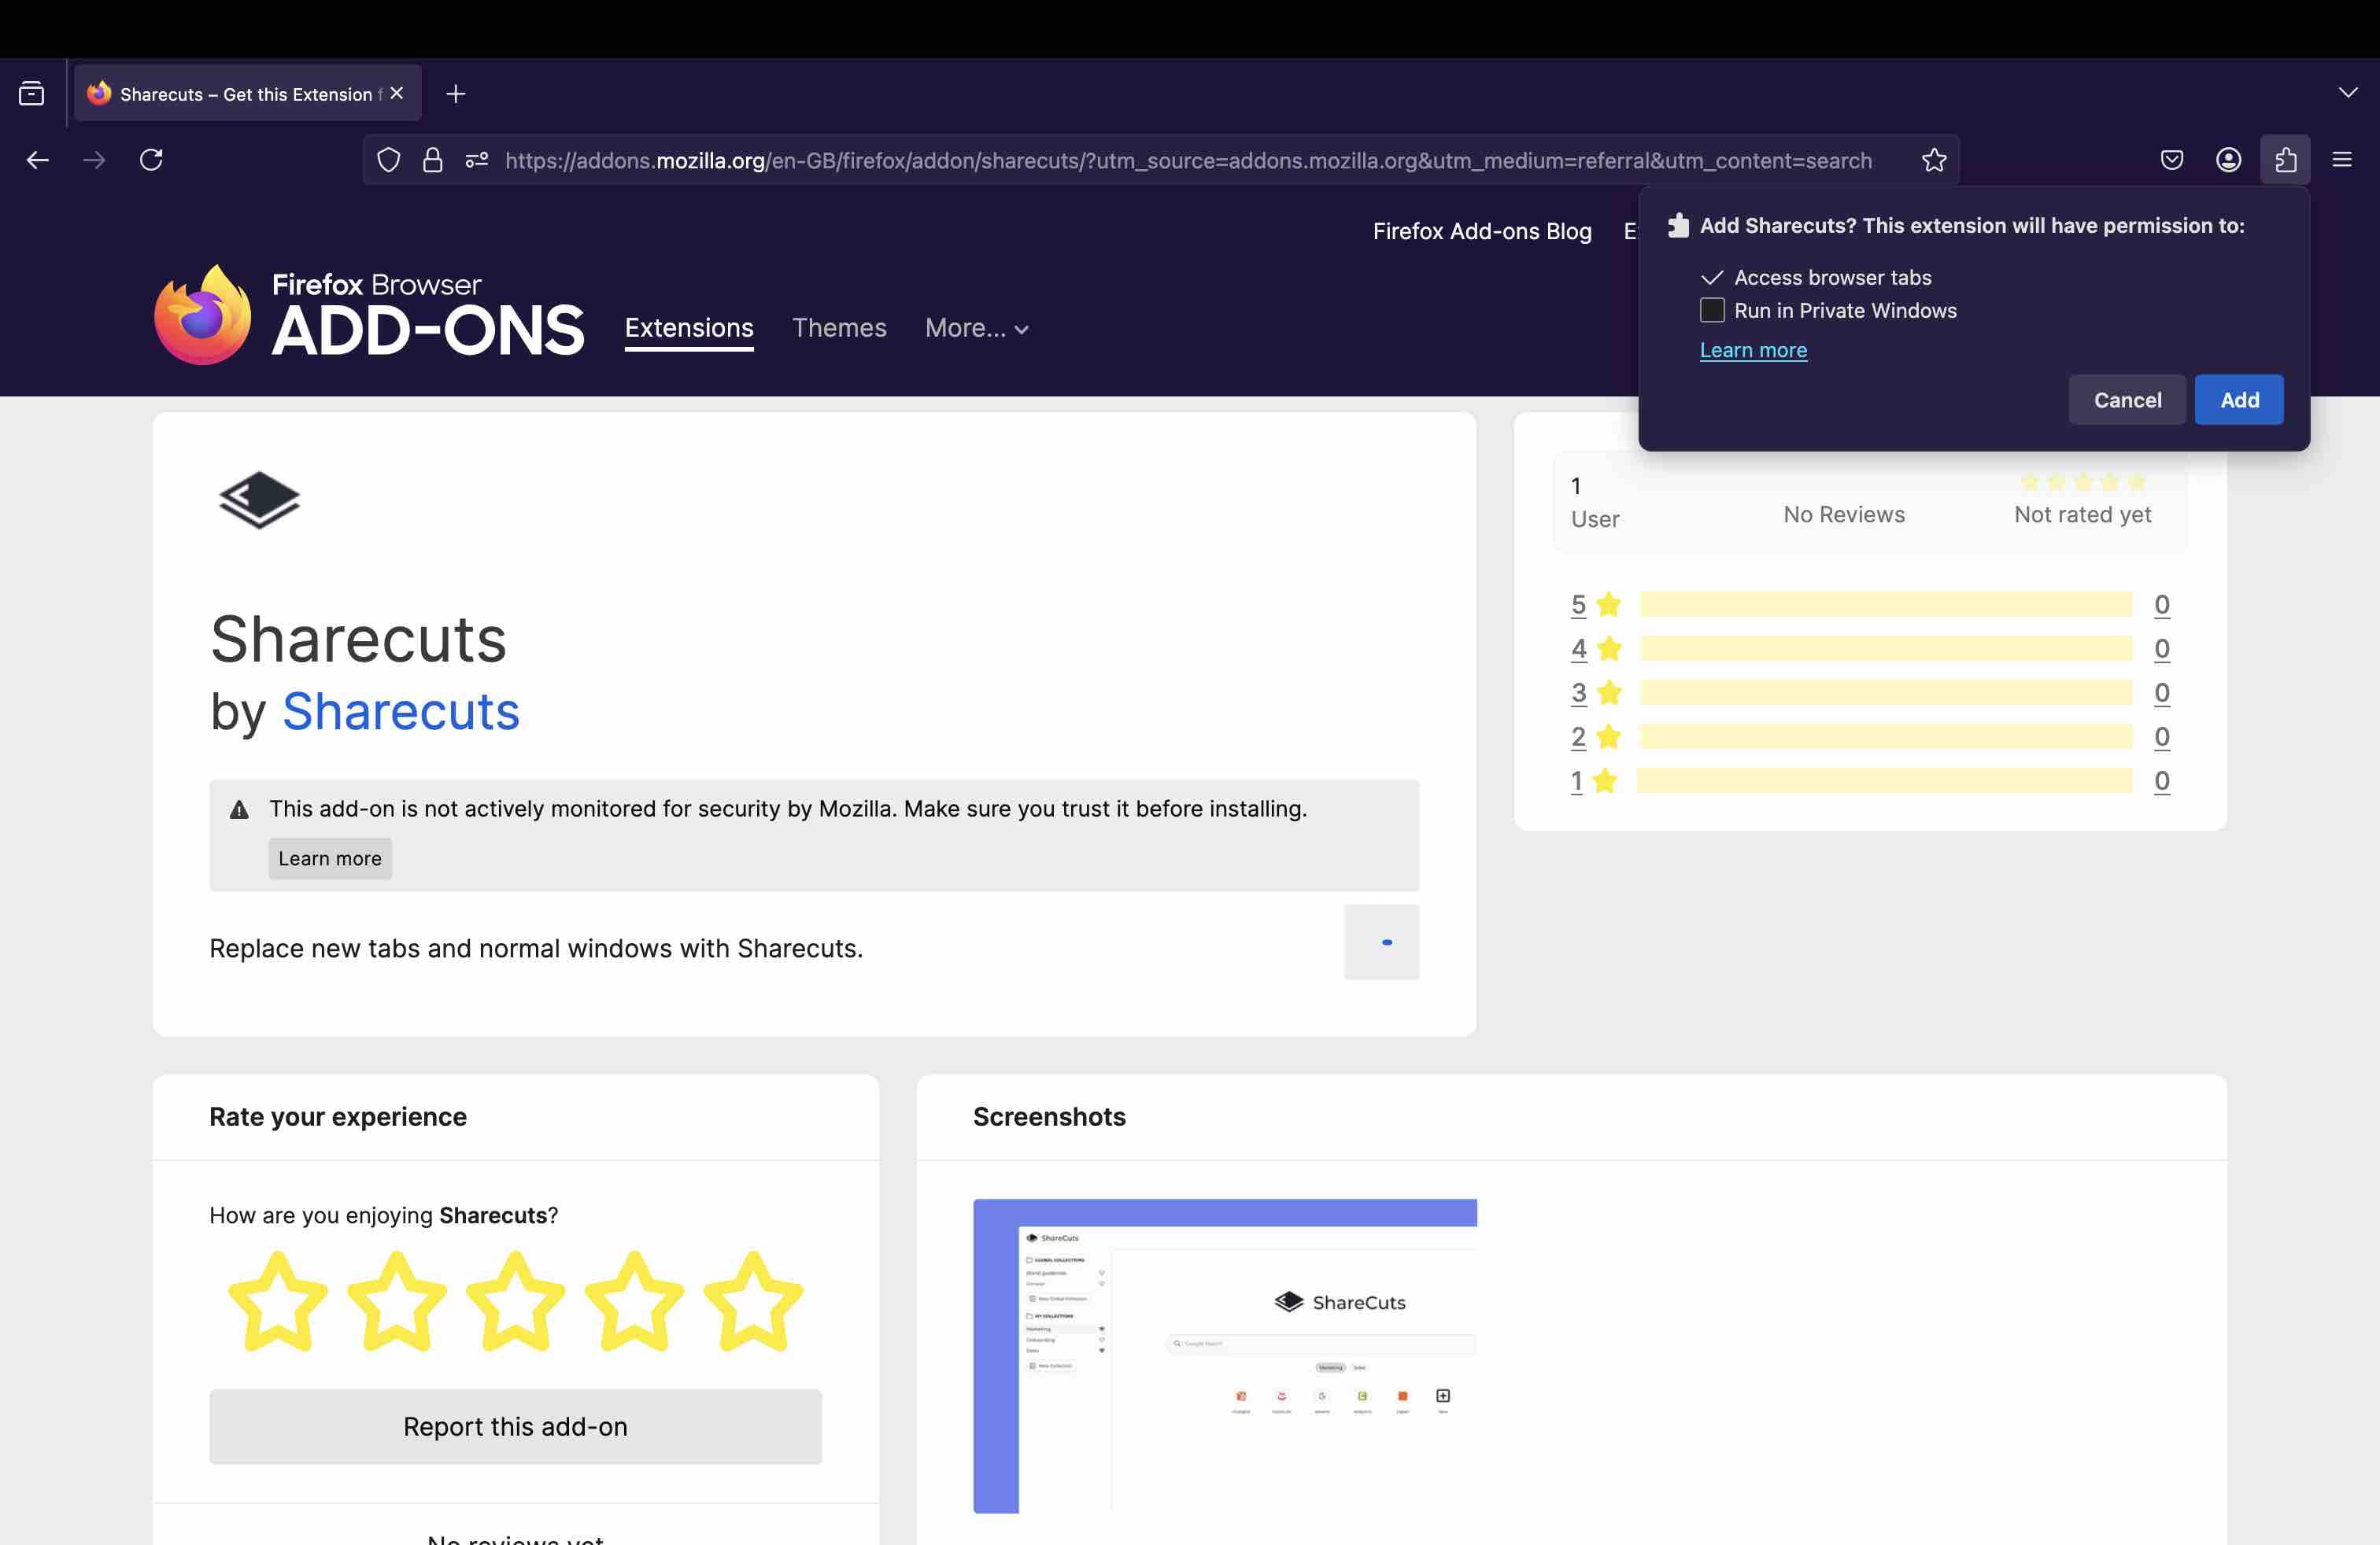The height and width of the screenshot is (1545, 2380).
Task: Enable the Run in Private Windows checkbox
Action: pyautogui.click(x=1712, y=311)
